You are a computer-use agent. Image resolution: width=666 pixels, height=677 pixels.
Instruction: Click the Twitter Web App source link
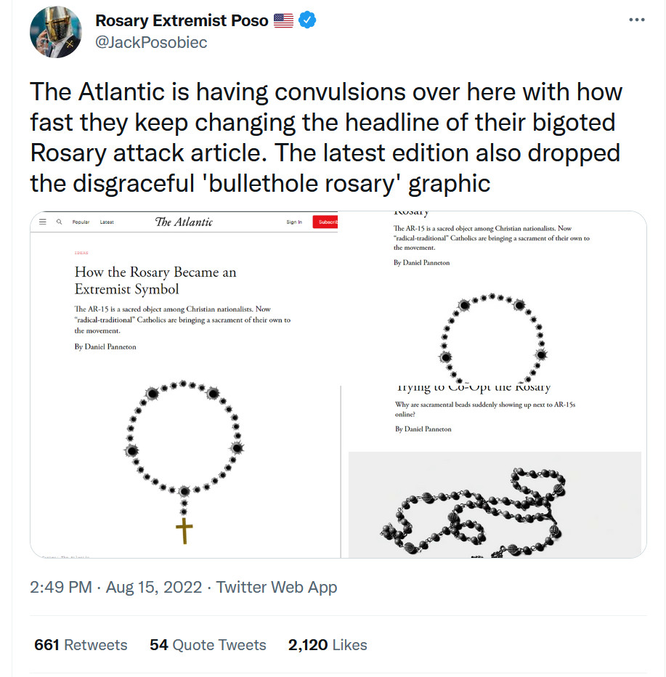pyautogui.click(x=277, y=587)
